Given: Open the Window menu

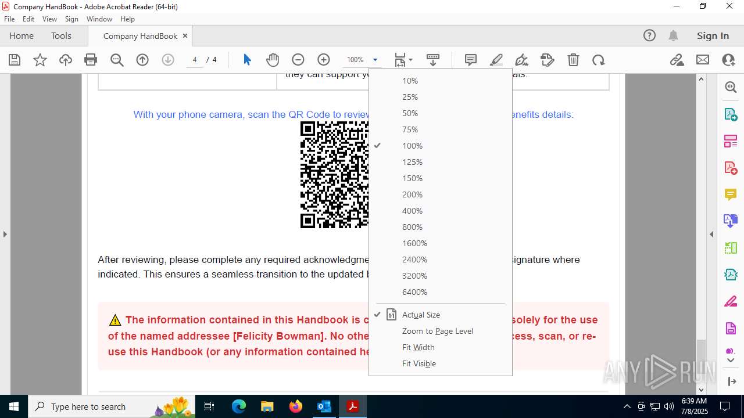Looking at the screenshot, I should click(x=99, y=19).
